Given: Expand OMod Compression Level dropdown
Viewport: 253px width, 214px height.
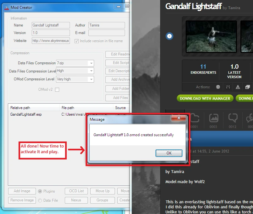Looking at the screenshot, I should [x=91, y=79].
